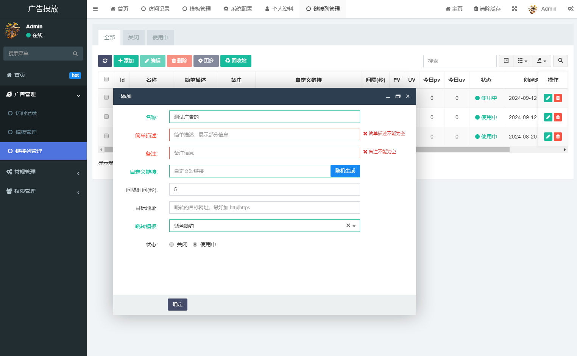577x356 pixels.
Task: Switch to the 关闭 tab
Action: pos(133,37)
